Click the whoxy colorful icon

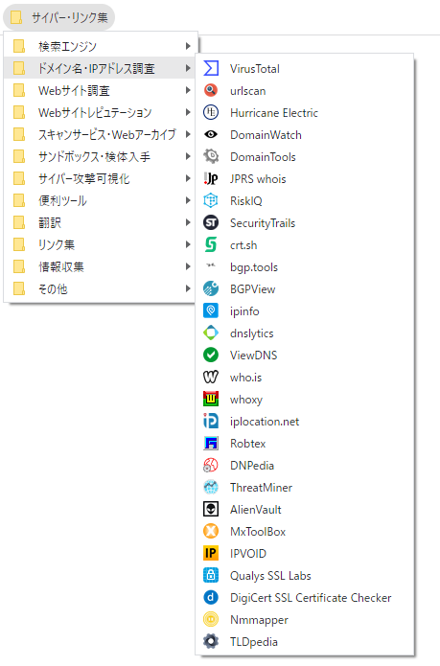211,400
